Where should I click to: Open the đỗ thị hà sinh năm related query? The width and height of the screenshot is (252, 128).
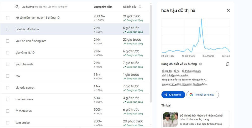(x=191, y=71)
